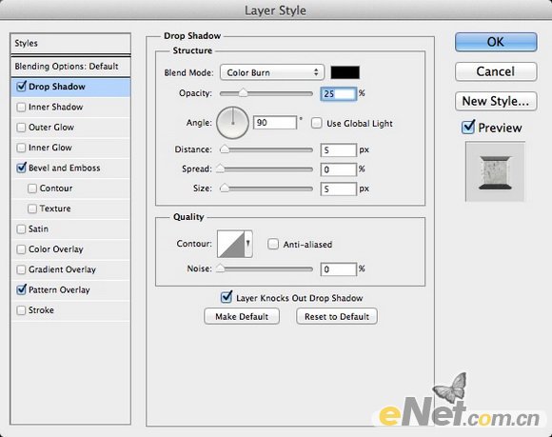This screenshot has height=437, width=552.
Task: Expand the Contour dropdown arrow
Action: point(248,244)
